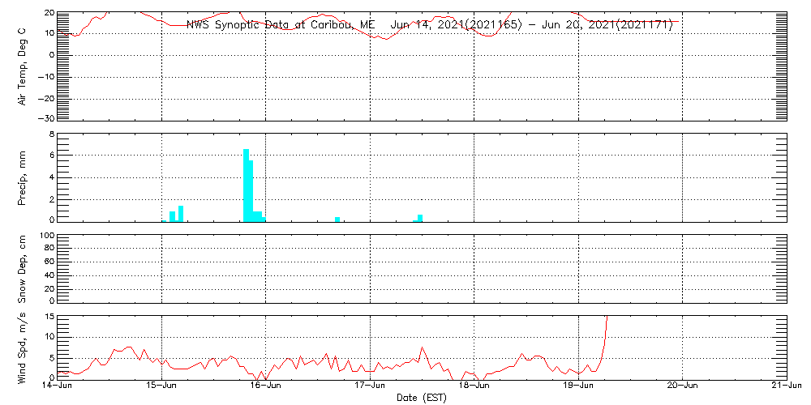Click the chart title "NWS Synoptic Data at Caribou, ME"
The height and width of the screenshot is (405, 811).
tap(281, 25)
